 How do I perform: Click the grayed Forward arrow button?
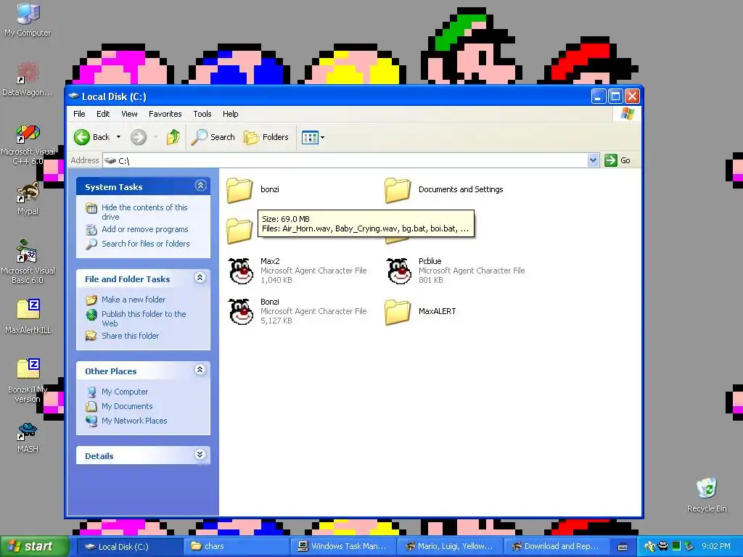point(139,137)
